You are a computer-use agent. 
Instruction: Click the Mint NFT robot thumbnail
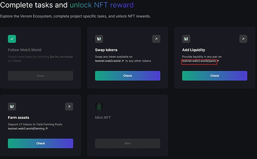click(99, 107)
